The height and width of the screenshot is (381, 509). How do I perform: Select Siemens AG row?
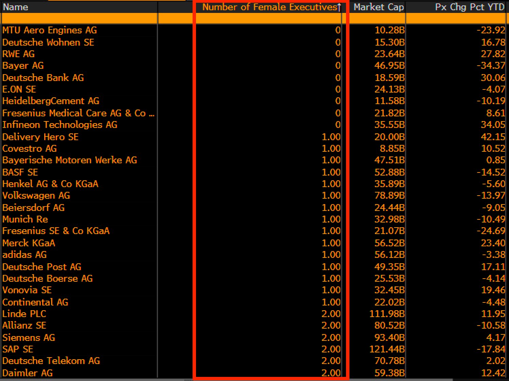(29, 338)
